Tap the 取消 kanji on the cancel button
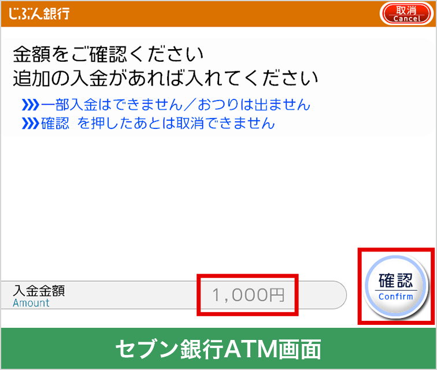The width and height of the screenshot is (437, 370). pos(406,10)
